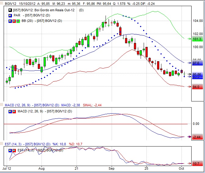Click the red -2.44 MACD value tag
The image size is (205, 173).
click(197, 137)
